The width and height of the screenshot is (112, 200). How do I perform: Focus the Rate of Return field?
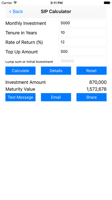click(x=83, y=42)
